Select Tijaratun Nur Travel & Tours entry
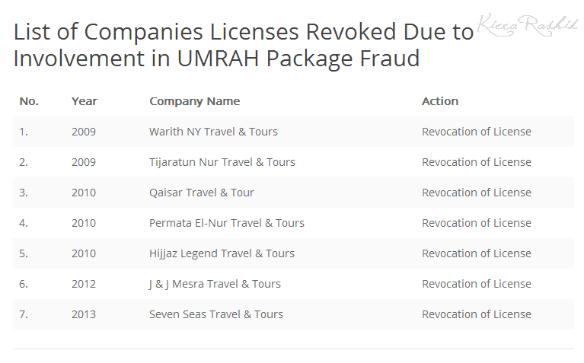584x363 pixels. [x=222, y=162]
